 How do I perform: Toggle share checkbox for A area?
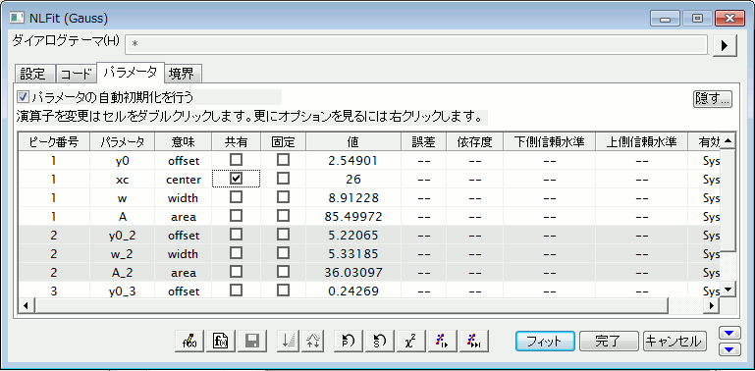tap(236, 216)
